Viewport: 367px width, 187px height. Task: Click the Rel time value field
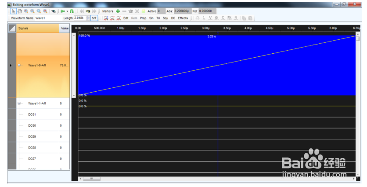tap(207, 11)
